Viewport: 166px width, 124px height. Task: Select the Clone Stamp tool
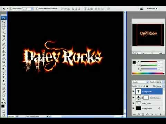pos(4,51)
